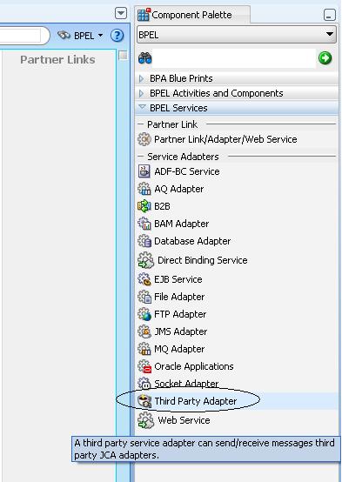This screenshot has height=482, width=342.
Task: Click the ADF-BC Service label
Action: tap(187, 171)
